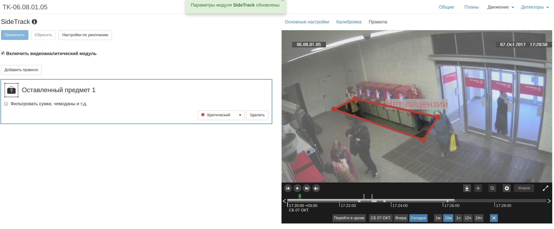Set timeline scale to 24ч
Viewport: 554px width, 229px height.
tap(479, 218)
